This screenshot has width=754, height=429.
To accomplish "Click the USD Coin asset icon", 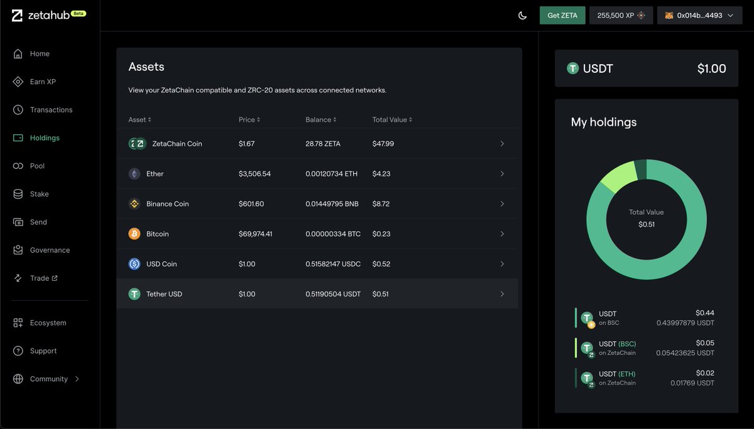I will (134, 264).
